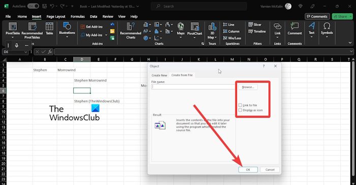Click the pen drawing icon in title bar
Viewport: 356px width, 185px height.
pos(312,6)
